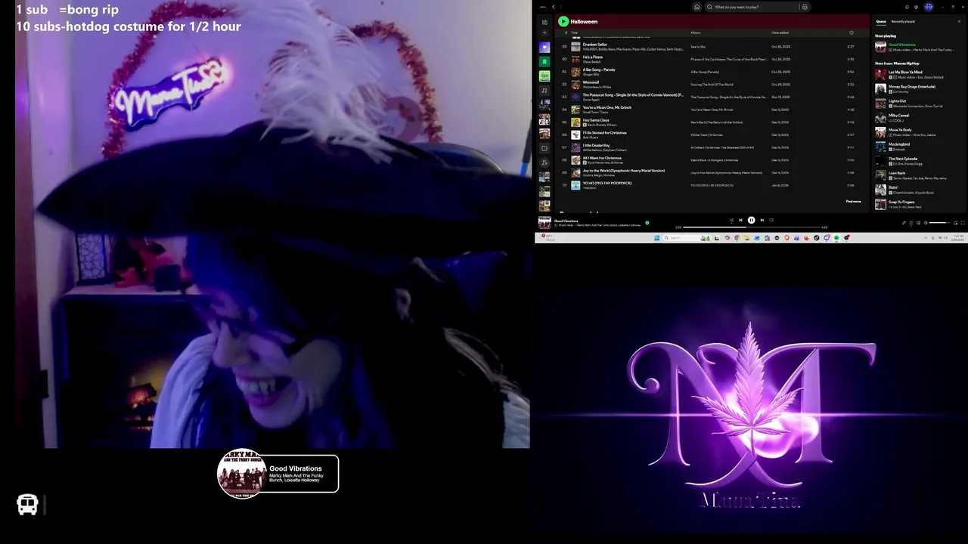
Task: Toggle saved checkmark for Good Vibrations
Action: 647,222
